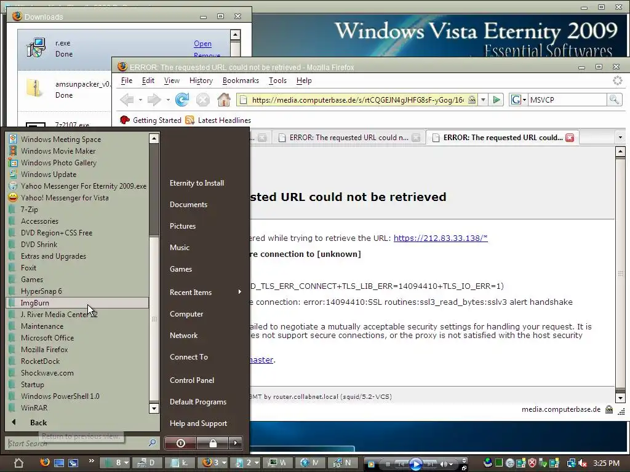Open the search engine dropdown next to the G icon
Screen dimensions: 630x472
pyautogui.click(x=524, y=100)
